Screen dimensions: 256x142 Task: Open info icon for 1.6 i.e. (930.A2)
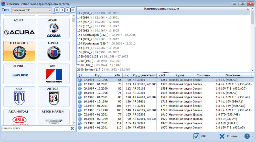pyautogui.click(x=80, y=93)
